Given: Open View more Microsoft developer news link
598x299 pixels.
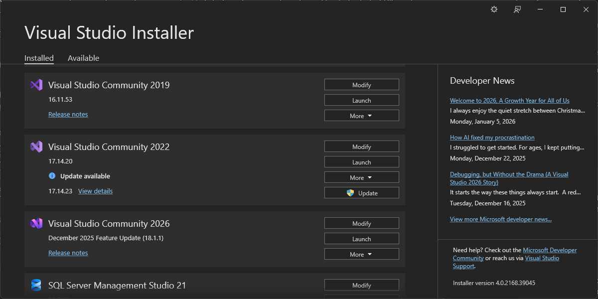Looking at the screenshot, I should 500,219.
